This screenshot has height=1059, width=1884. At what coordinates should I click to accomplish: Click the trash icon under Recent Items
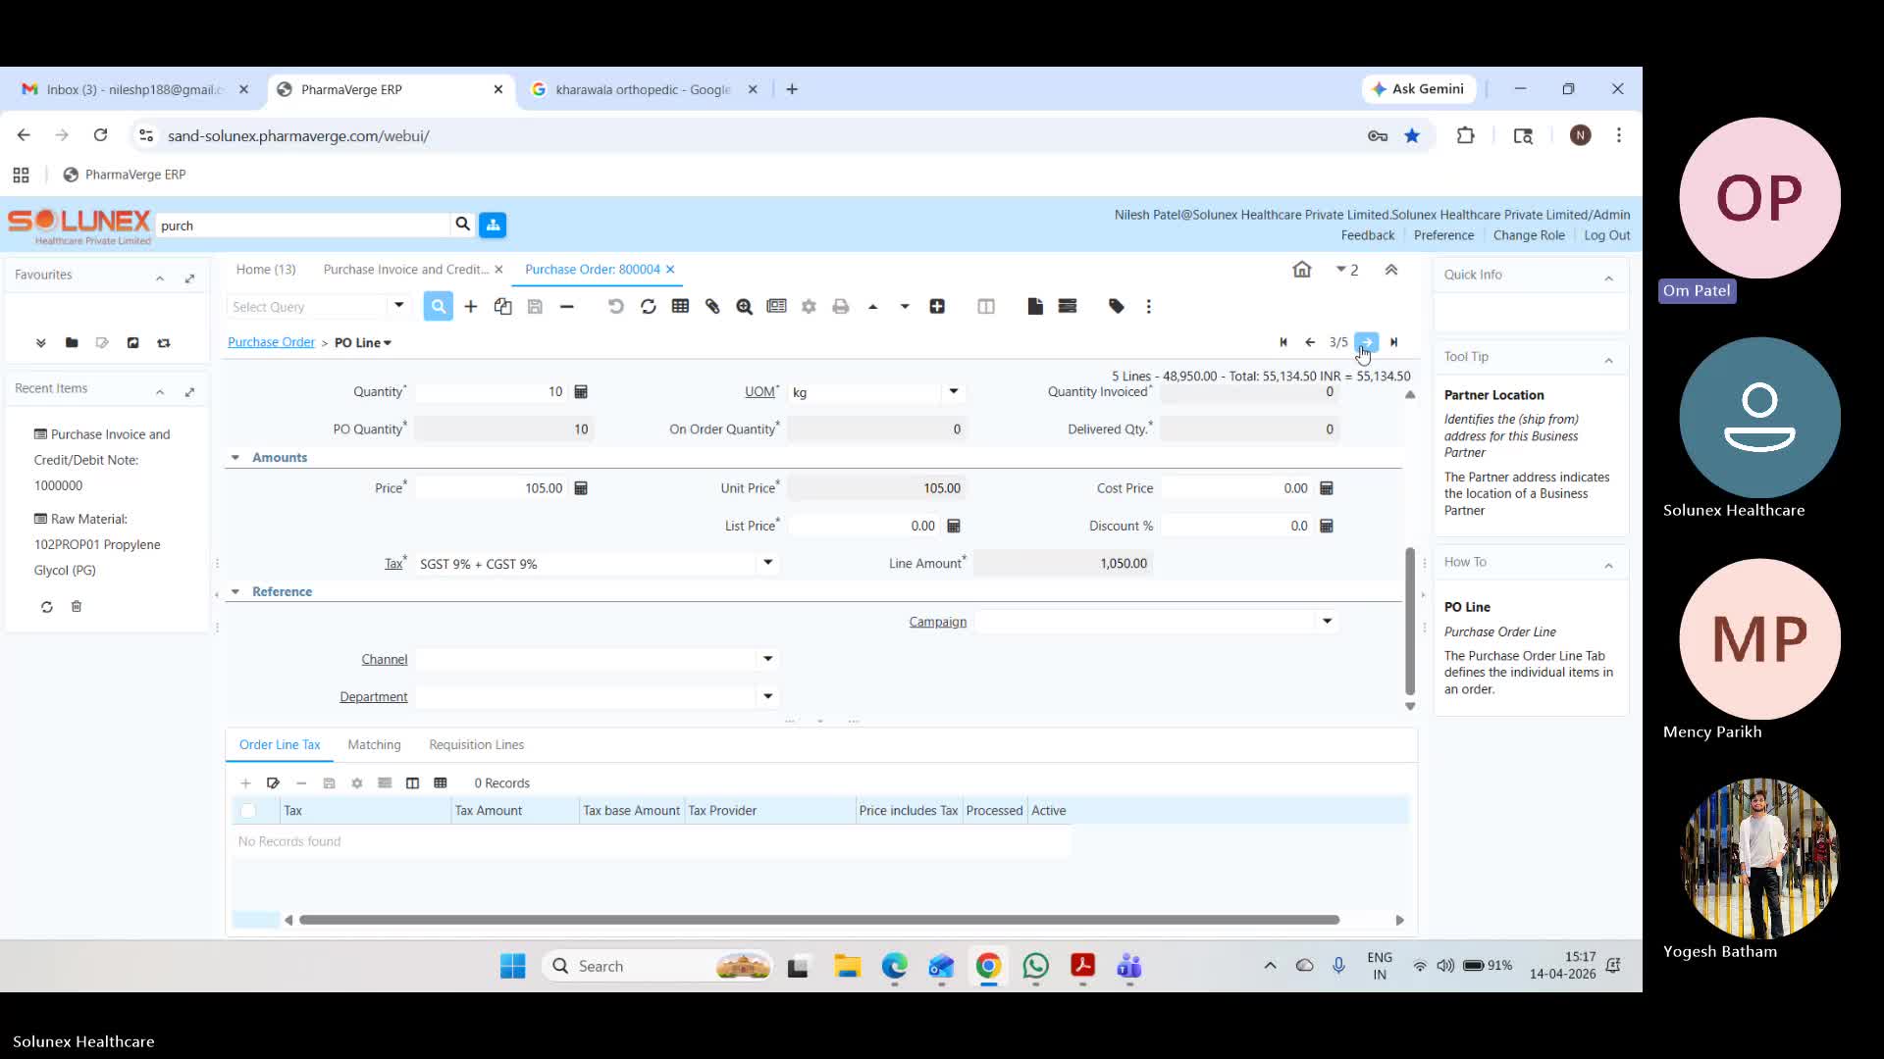coord(77,607)
